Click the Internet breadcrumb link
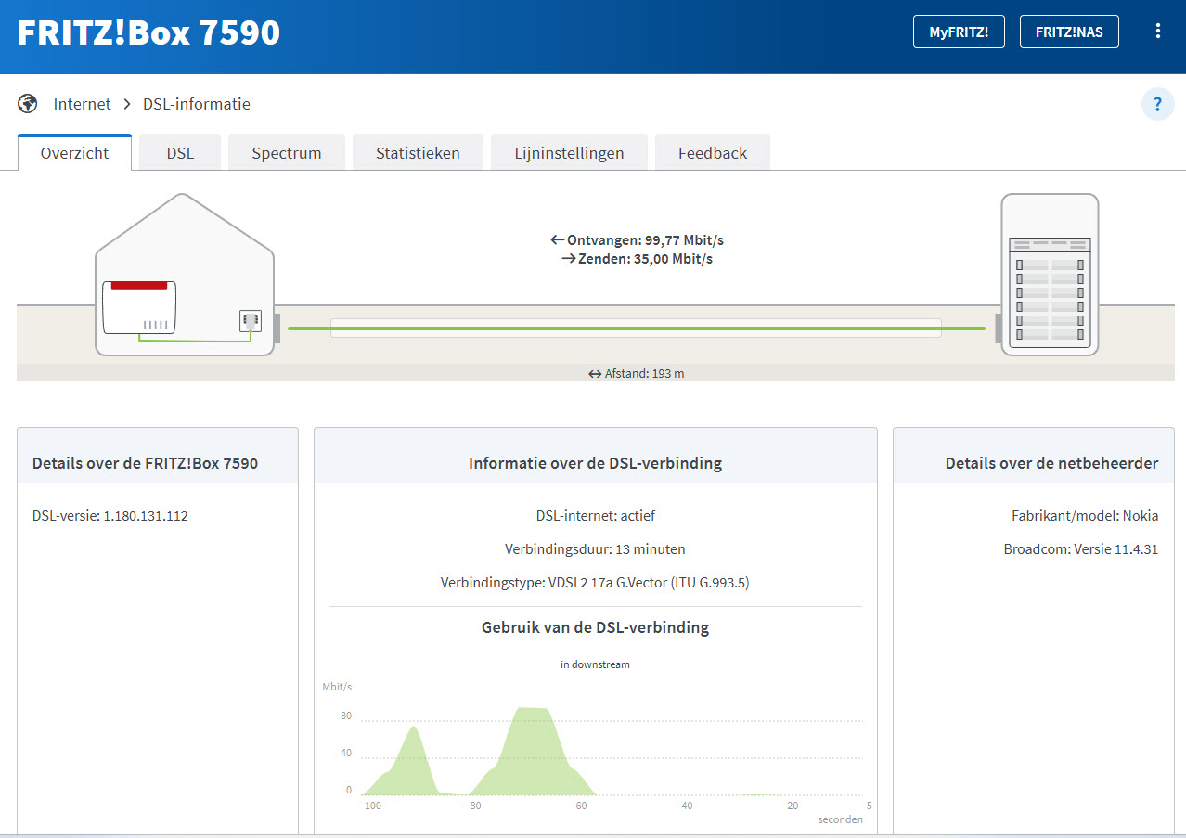 pos(82,104)
